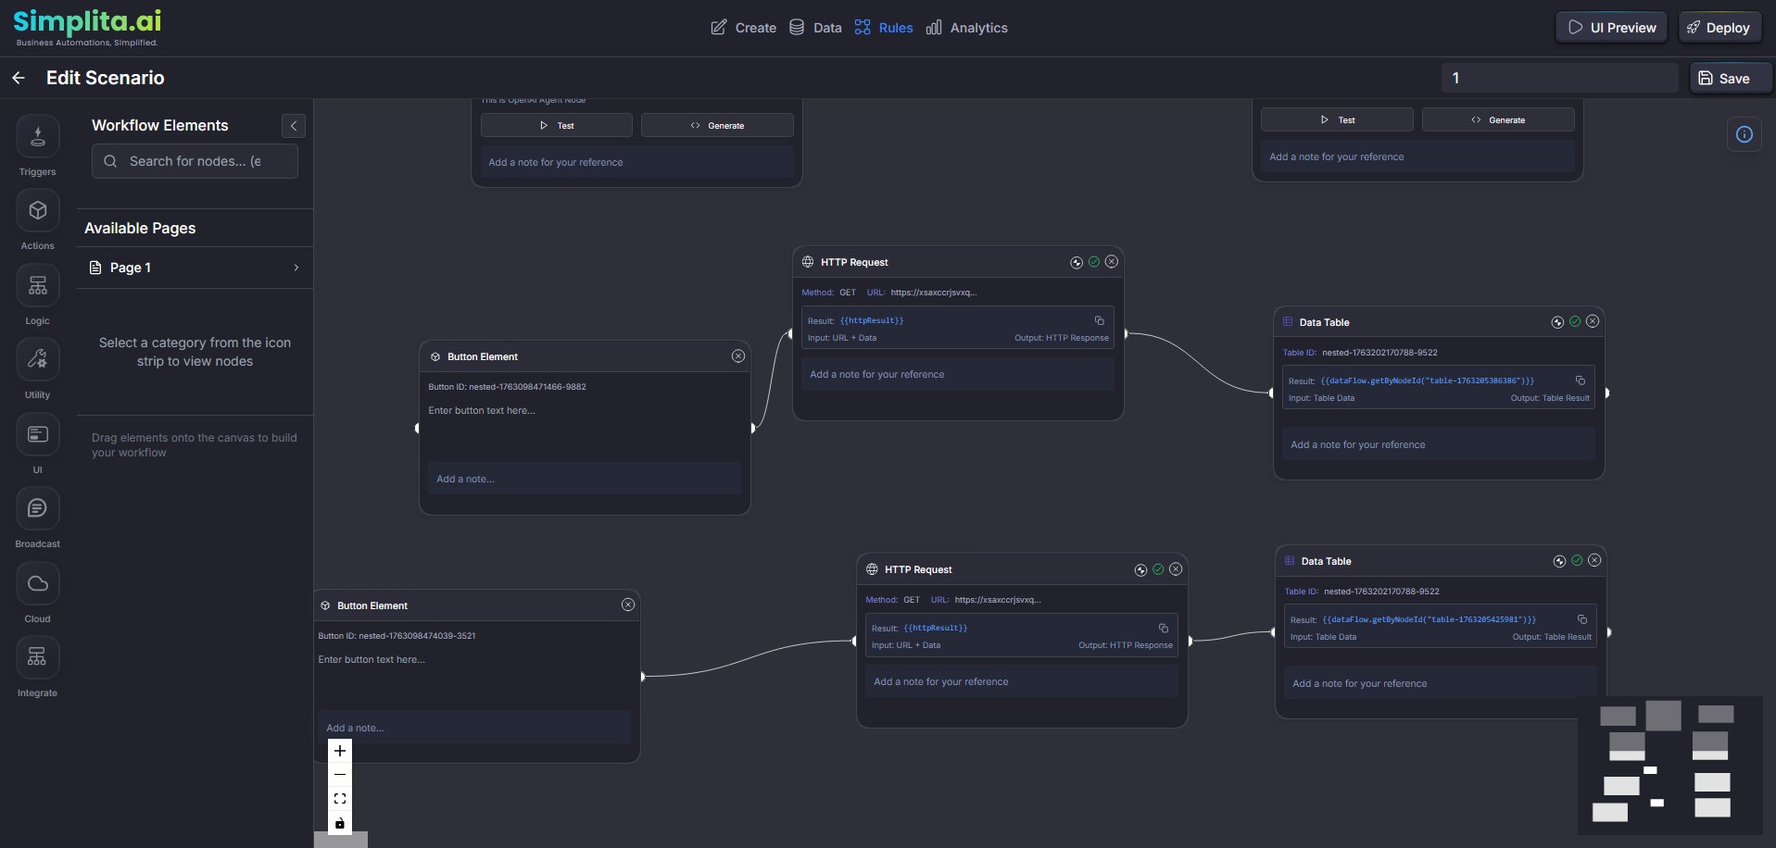This screenshot has width=1776, height=848.
Task: Toggle the canvas lock icon
Action: point(339,823)
